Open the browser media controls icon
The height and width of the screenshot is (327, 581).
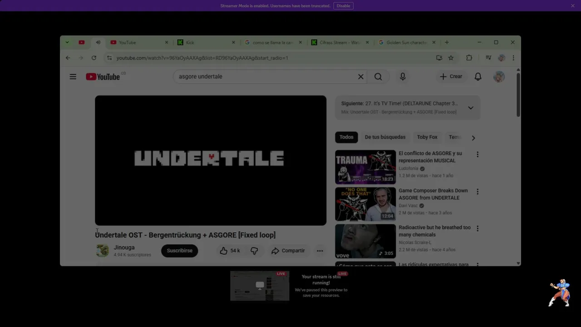click(488, 58)
